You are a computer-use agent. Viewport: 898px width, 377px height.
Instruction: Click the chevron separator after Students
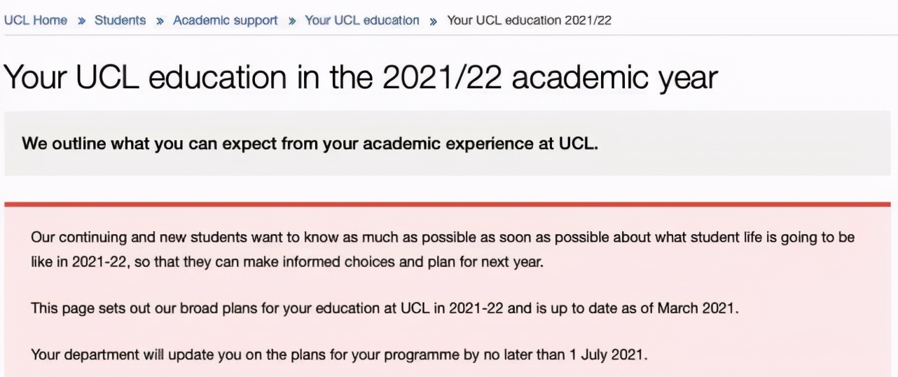(x=160, y=21)
